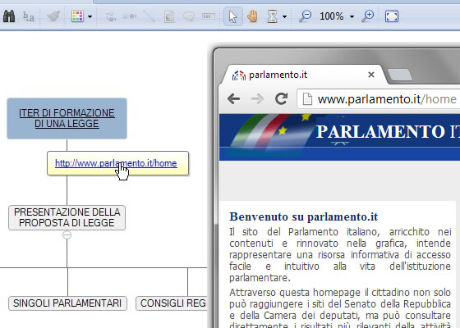Screen dimensions: 460x328
Task: Click the greyed-out document note icon
Action: click(169, 16)
